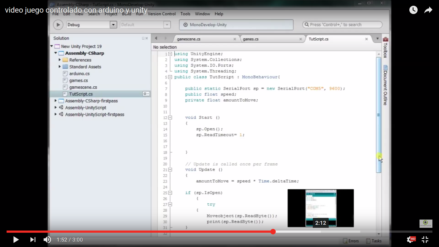This screenshot has width=439, height=247.
Task: Select the Standard Assets folder item
Action: click(x=85, y=67)
